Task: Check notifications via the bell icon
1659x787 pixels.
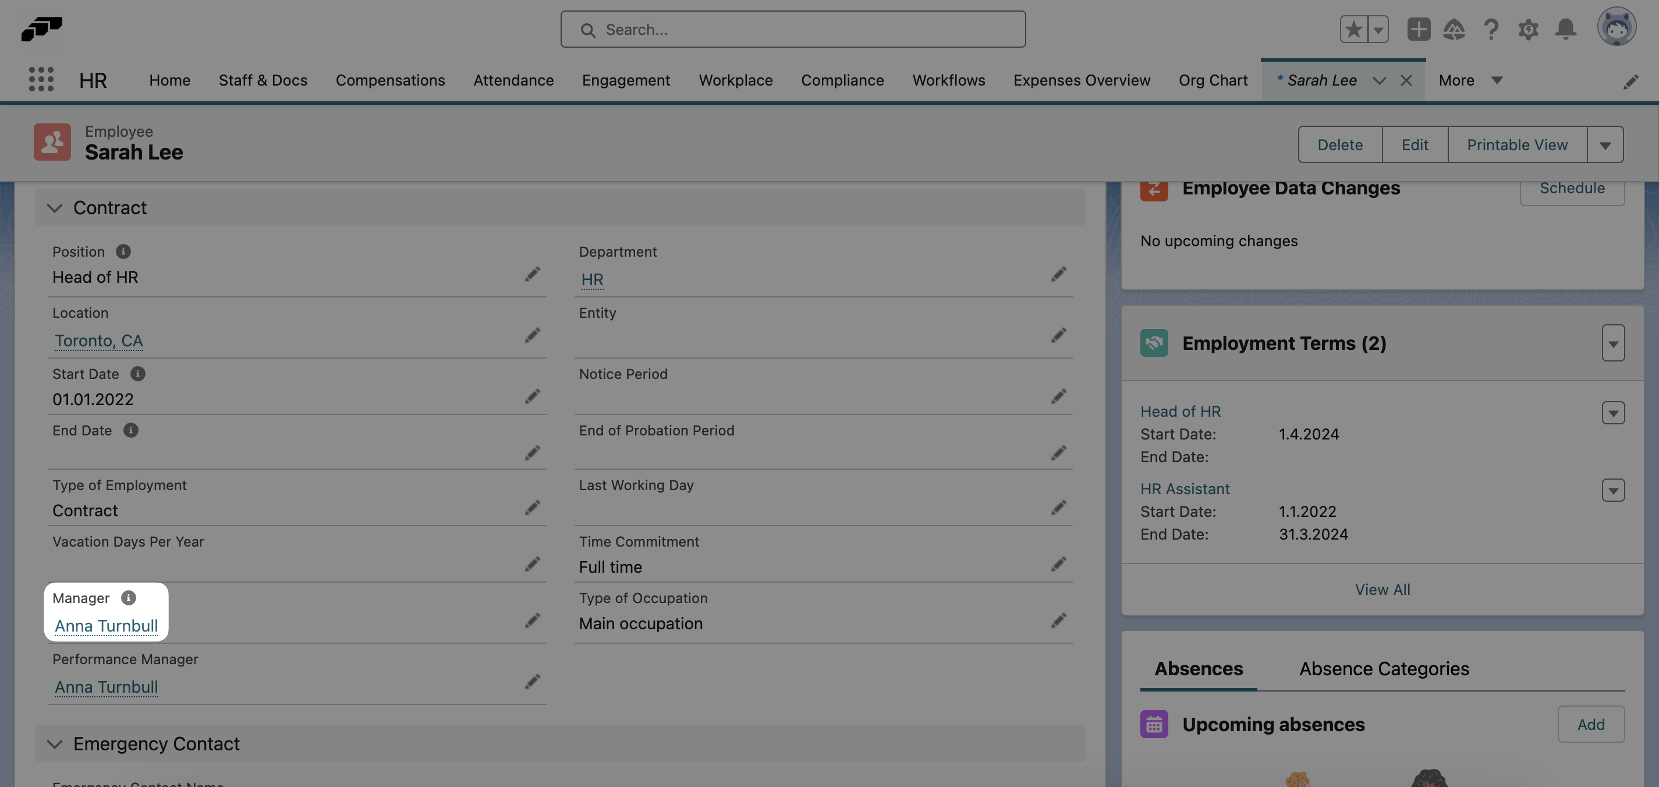Action: (x=1566, y=29)
